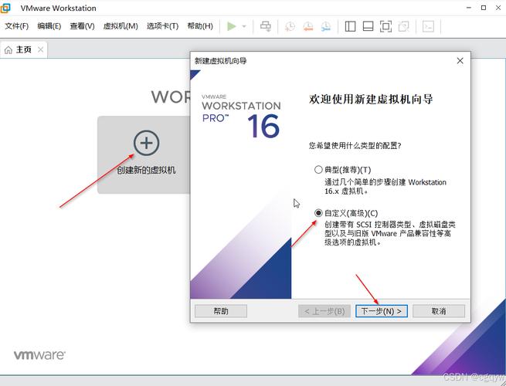Open the 帮助(H) menu
The image size is (506, 386).
point(200,26)
